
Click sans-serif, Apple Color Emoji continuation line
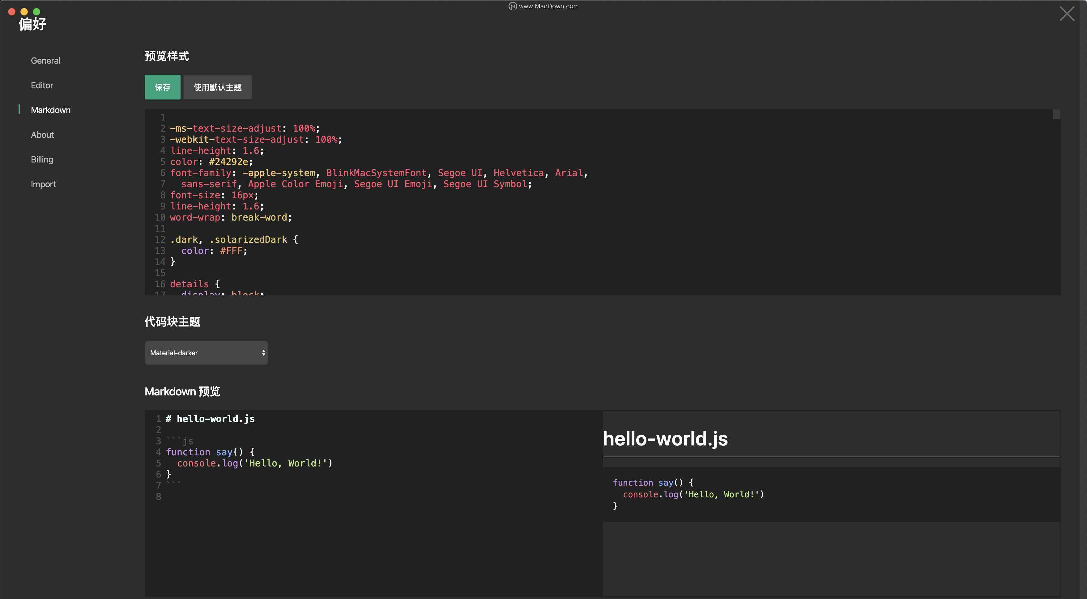click(356, 184)
